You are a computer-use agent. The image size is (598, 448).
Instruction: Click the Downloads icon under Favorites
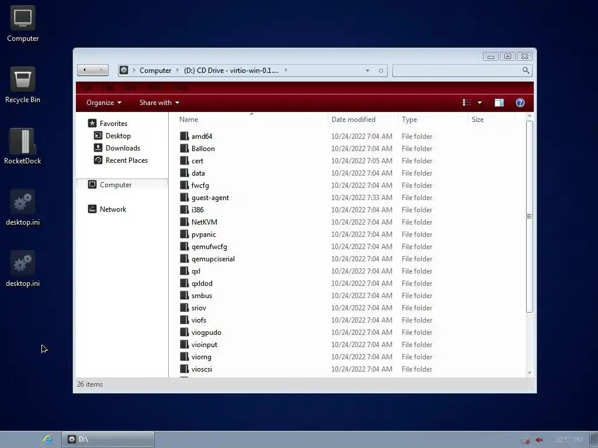pos(98,148)
